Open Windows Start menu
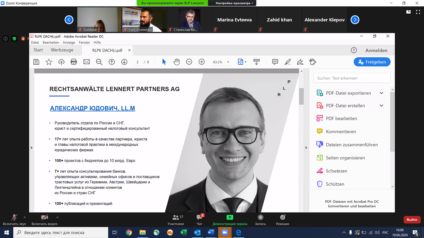The height and width of the screenshot is (238, 424). [x=7, y=233]
